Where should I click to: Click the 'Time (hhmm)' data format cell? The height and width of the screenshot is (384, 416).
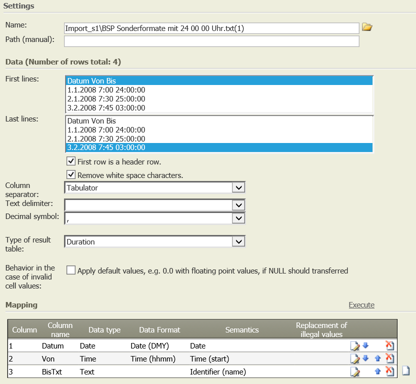pyautogui.click(x=153, y=359)
